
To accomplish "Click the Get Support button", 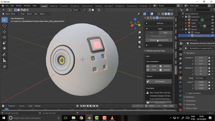I will [x=159, y=81].
